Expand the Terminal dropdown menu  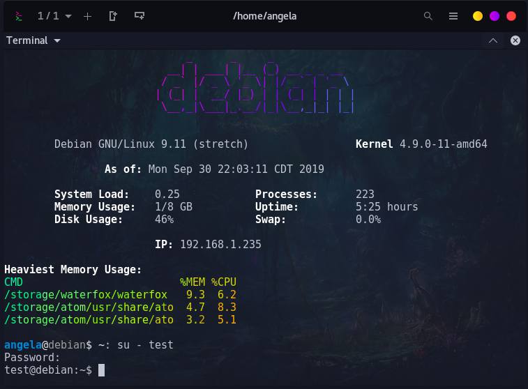(x=33, y=40)
